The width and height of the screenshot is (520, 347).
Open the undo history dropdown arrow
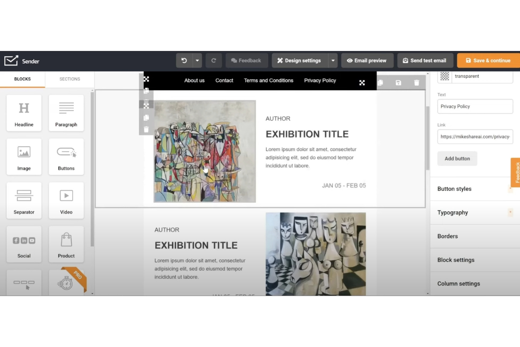tap(197, 60)
